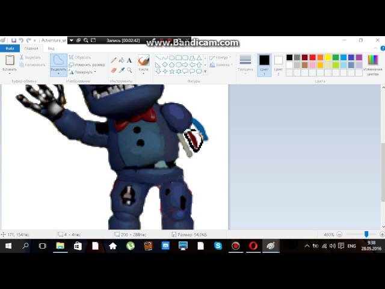This screenshot has width=385, height=289.
Task: Open the Rotate (Повернуть) dropdown
Action: 82,72
